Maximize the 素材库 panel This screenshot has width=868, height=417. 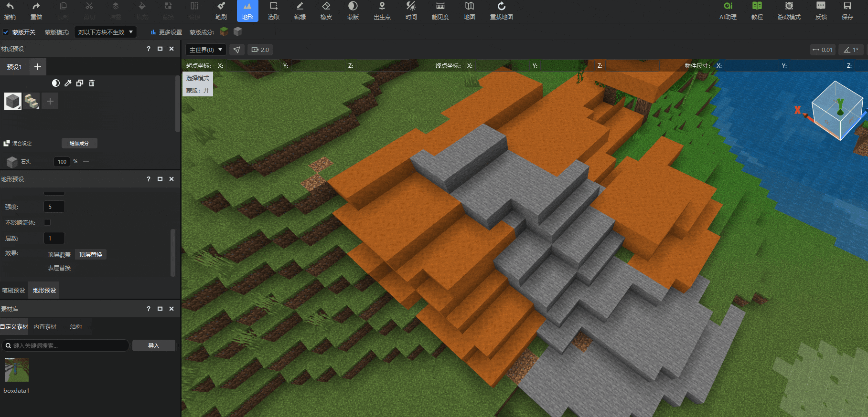(160, 309)
